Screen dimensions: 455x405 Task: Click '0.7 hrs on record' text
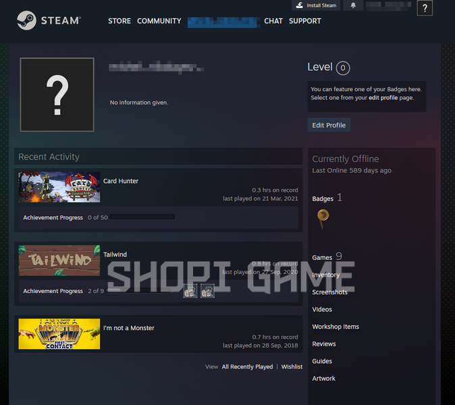coord(275,337)
